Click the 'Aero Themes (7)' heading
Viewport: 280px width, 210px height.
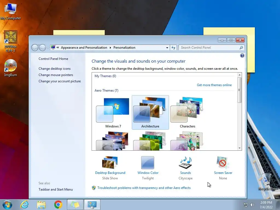point(106,91)
